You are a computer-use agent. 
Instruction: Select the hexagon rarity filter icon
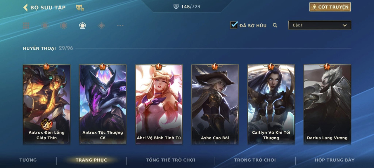point(64,26)
